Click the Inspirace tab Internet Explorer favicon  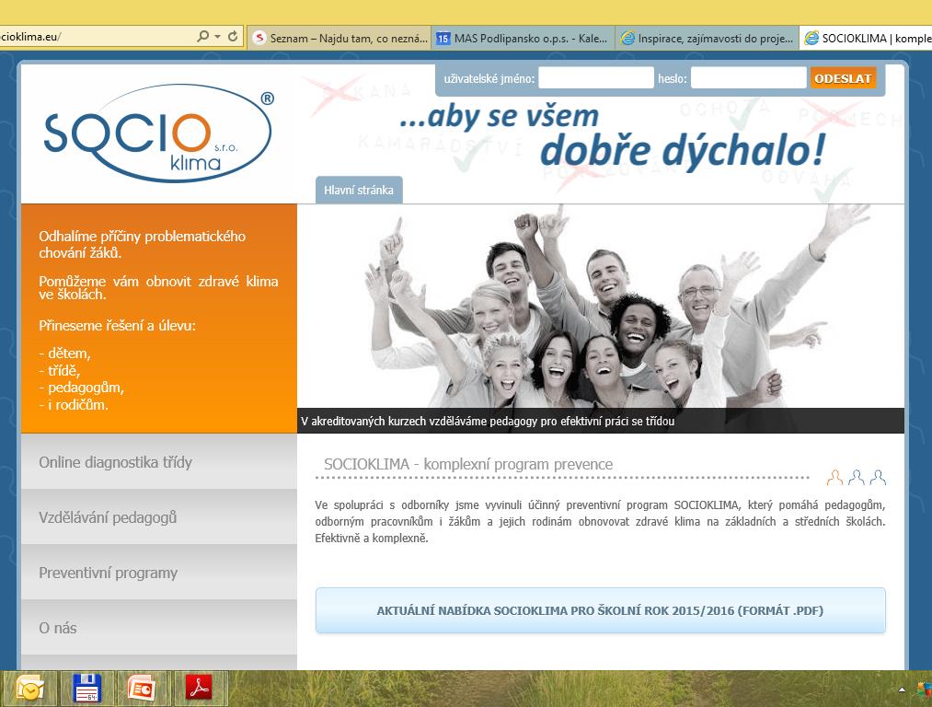tap(627, 38)
